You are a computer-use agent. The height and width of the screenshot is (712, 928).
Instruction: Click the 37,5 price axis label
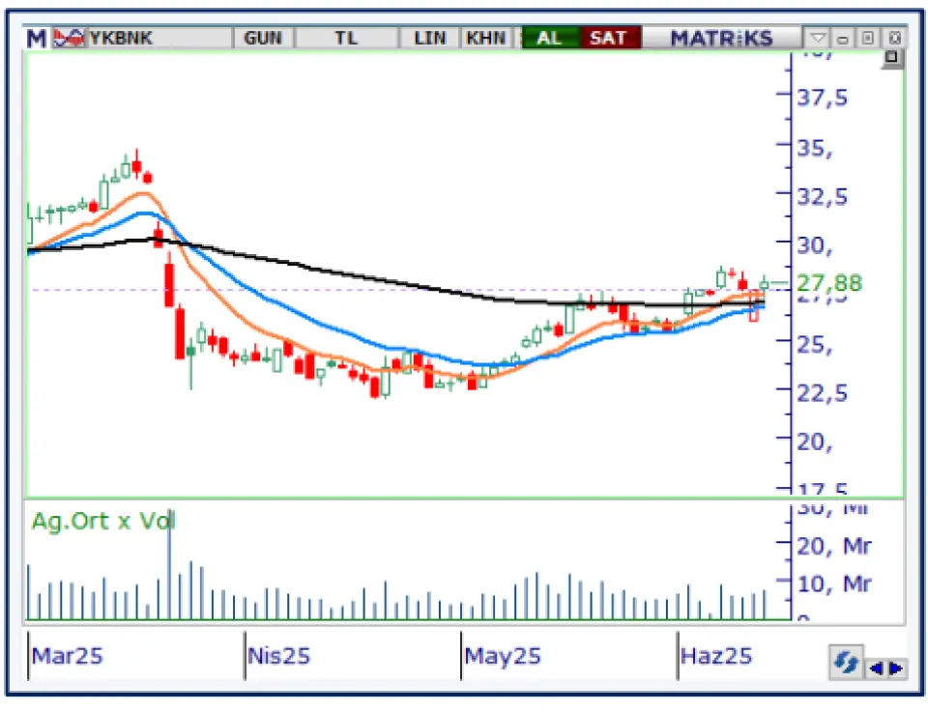click(822, 98)
